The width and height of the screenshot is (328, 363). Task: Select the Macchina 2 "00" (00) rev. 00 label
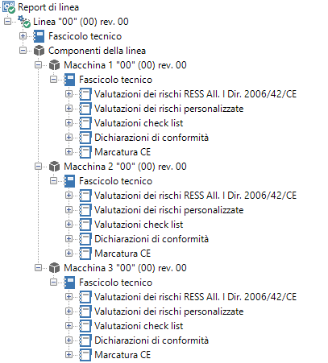[125, 167]
